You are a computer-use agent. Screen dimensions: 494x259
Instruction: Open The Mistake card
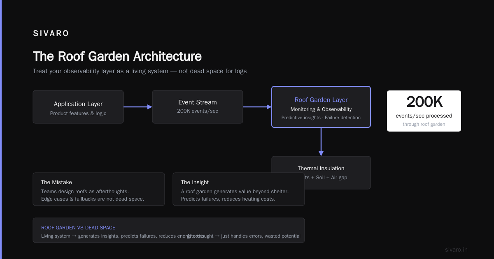(x=99, y=189)
